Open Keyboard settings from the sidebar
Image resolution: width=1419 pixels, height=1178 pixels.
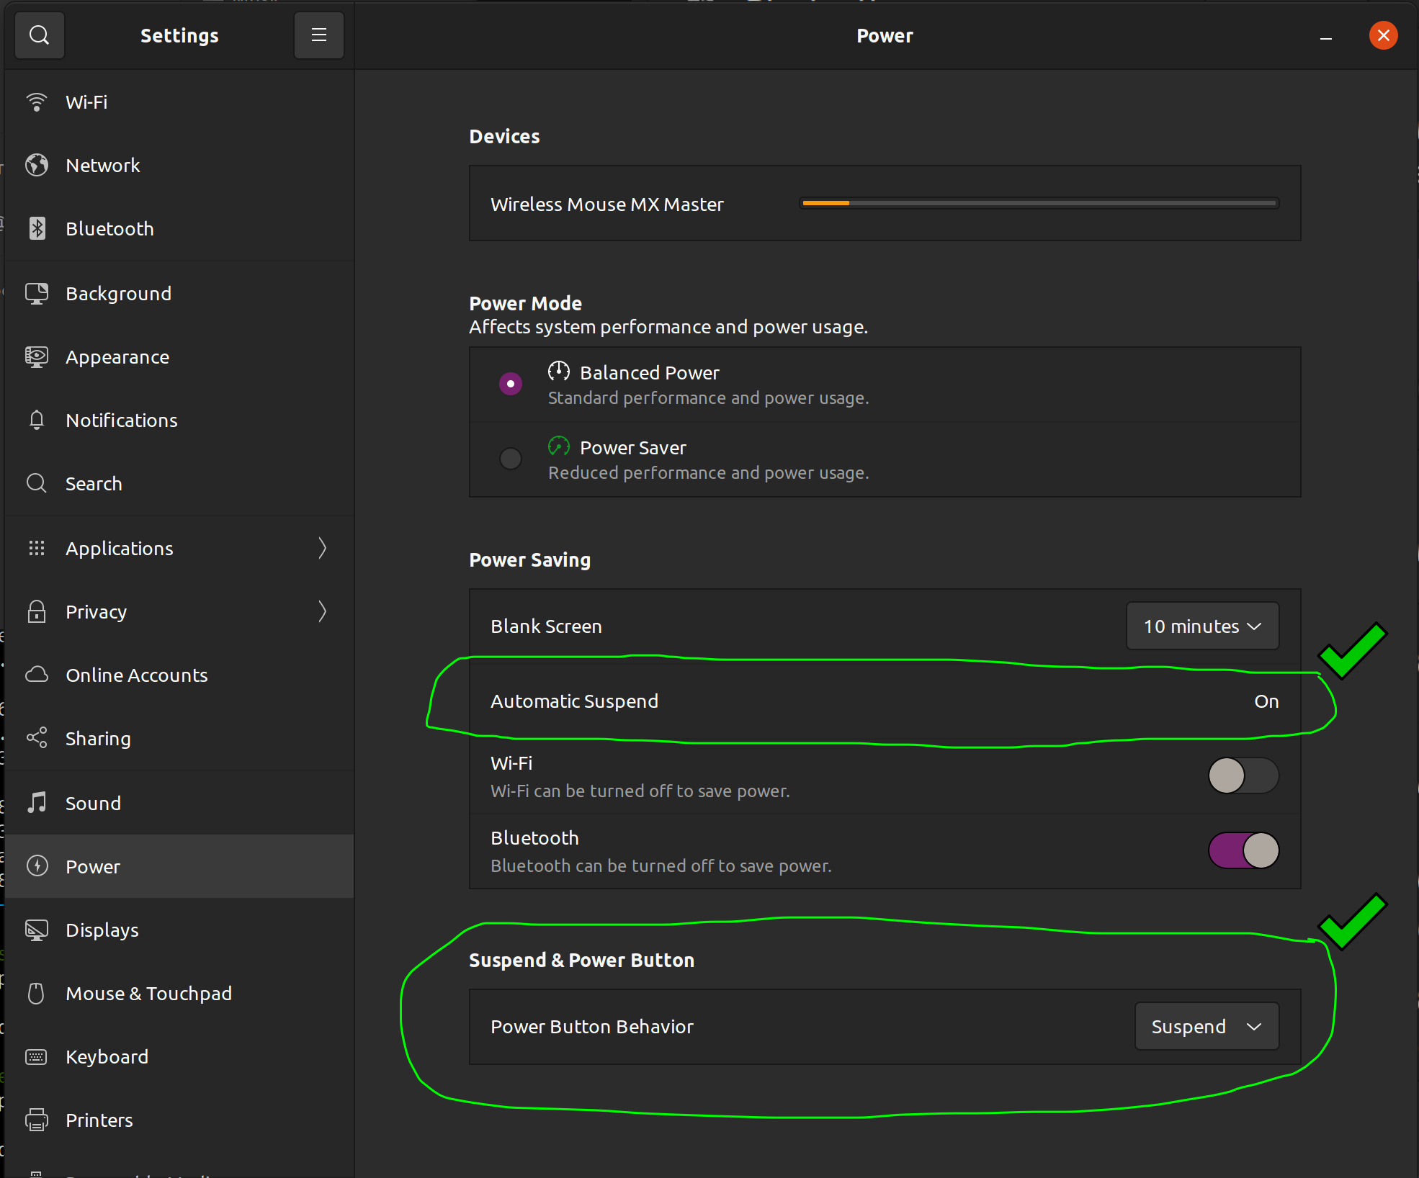[107, 1056]
